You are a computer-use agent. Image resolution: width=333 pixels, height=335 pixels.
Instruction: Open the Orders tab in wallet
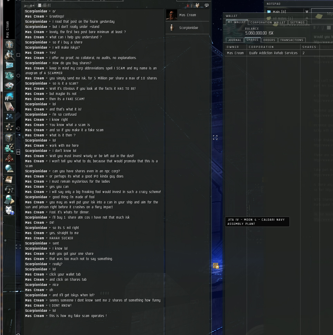point(269,40)
